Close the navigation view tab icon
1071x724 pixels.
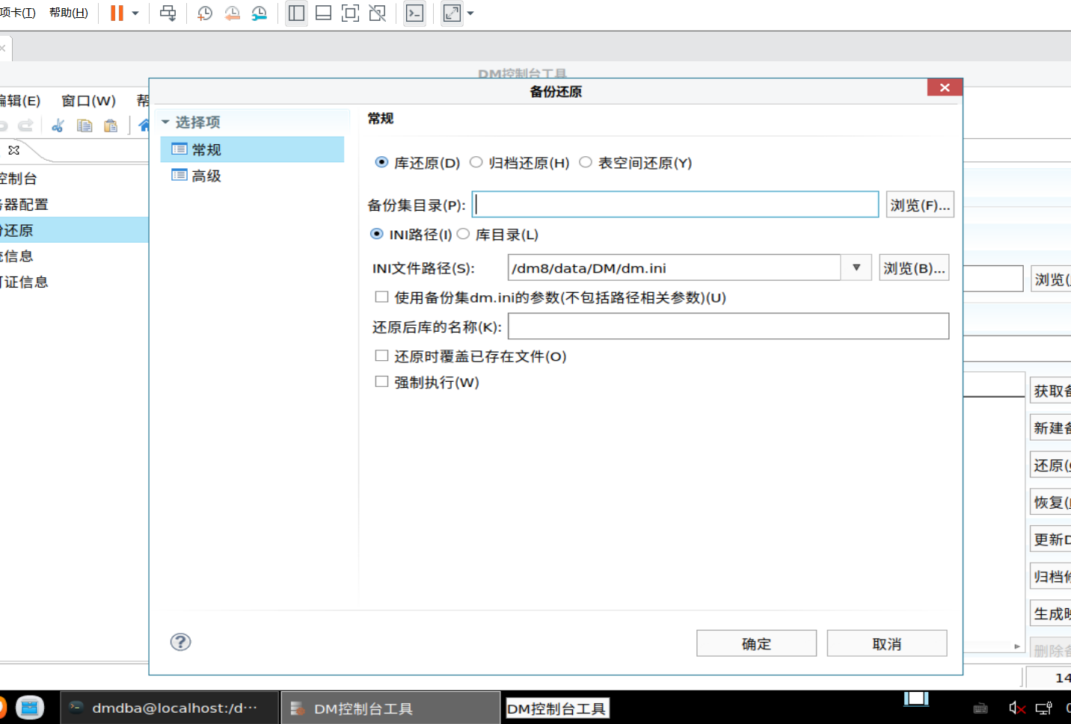pyautogui.click(x=13, y=150)
